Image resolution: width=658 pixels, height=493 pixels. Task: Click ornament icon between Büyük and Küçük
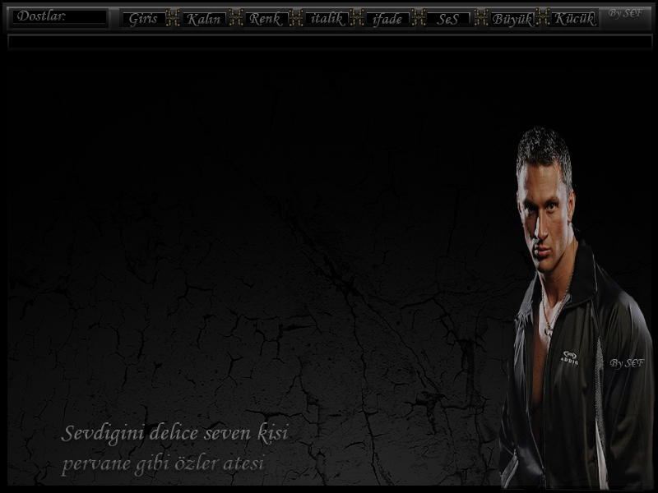tap(543, 17)
